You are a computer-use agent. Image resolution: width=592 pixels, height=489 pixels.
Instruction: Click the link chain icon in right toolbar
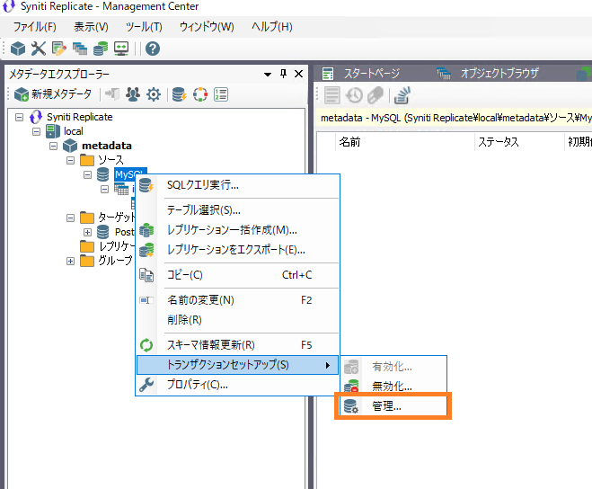[x=376, y=95]
